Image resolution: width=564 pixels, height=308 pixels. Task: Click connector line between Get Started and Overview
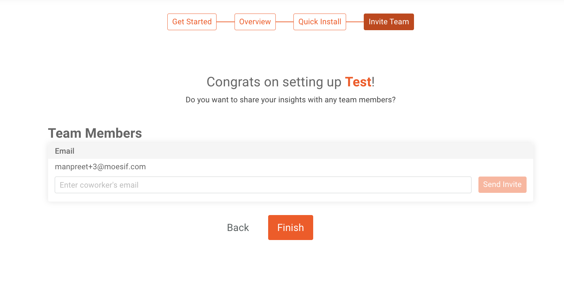[226, 22]
